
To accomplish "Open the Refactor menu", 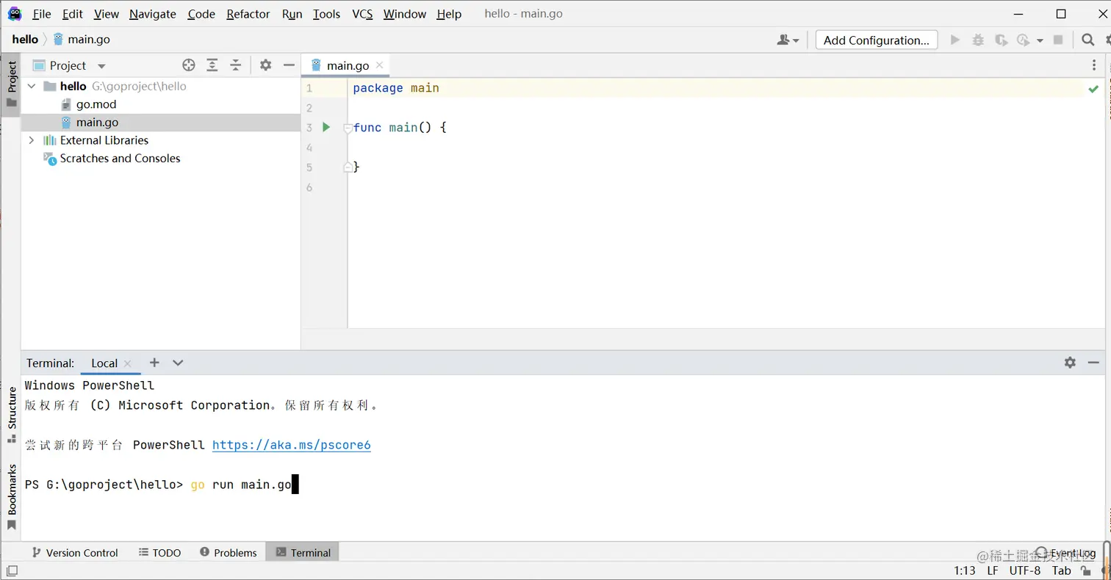I will point(248,14).
